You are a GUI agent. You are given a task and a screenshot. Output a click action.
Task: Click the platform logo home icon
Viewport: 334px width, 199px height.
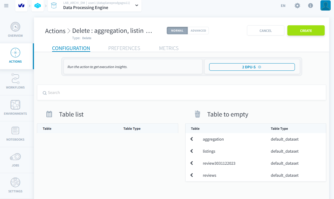[21, 6]
